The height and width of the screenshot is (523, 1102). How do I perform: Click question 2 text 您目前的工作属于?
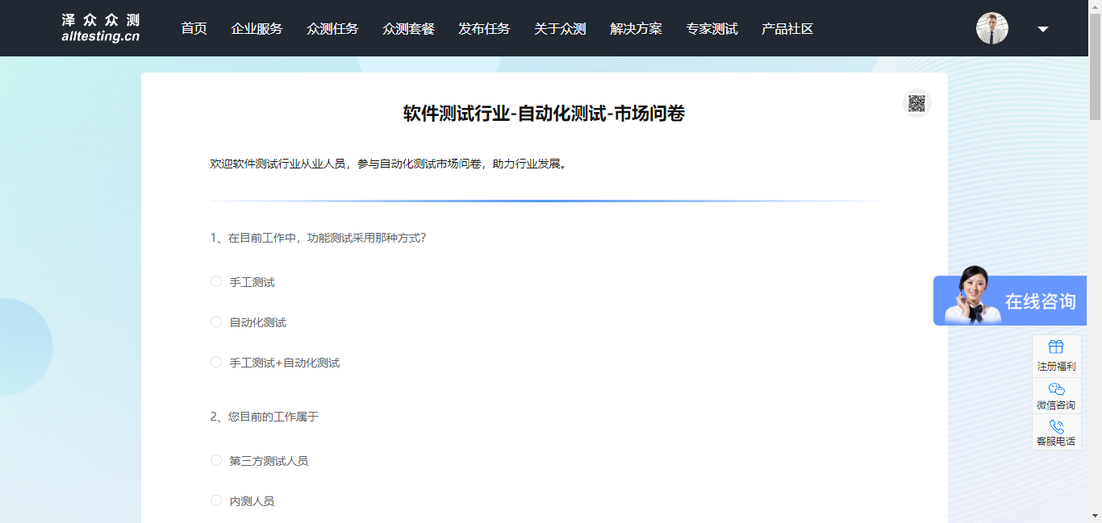point(273,417)
